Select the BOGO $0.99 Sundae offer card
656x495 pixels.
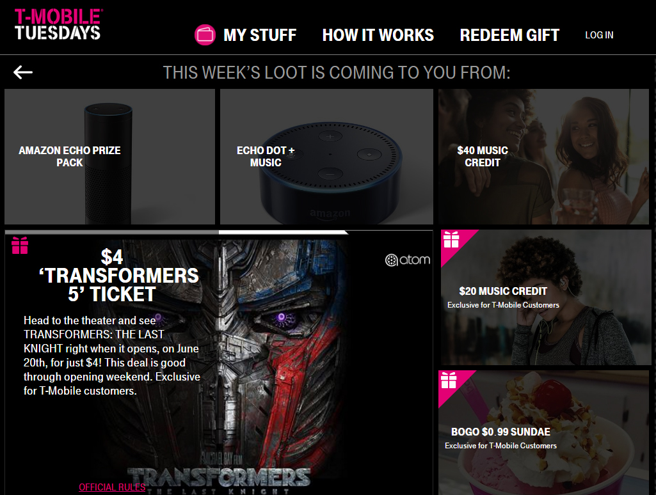(x=543, y=433)
